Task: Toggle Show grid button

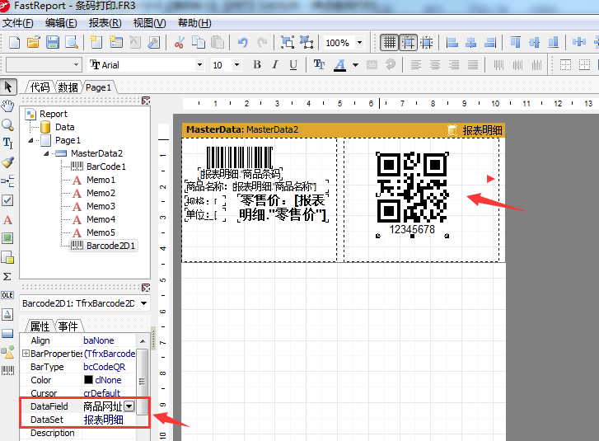Action: click(389, 42)
